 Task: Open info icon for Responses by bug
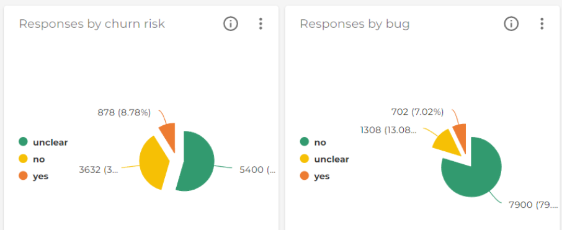coord(512,24)
